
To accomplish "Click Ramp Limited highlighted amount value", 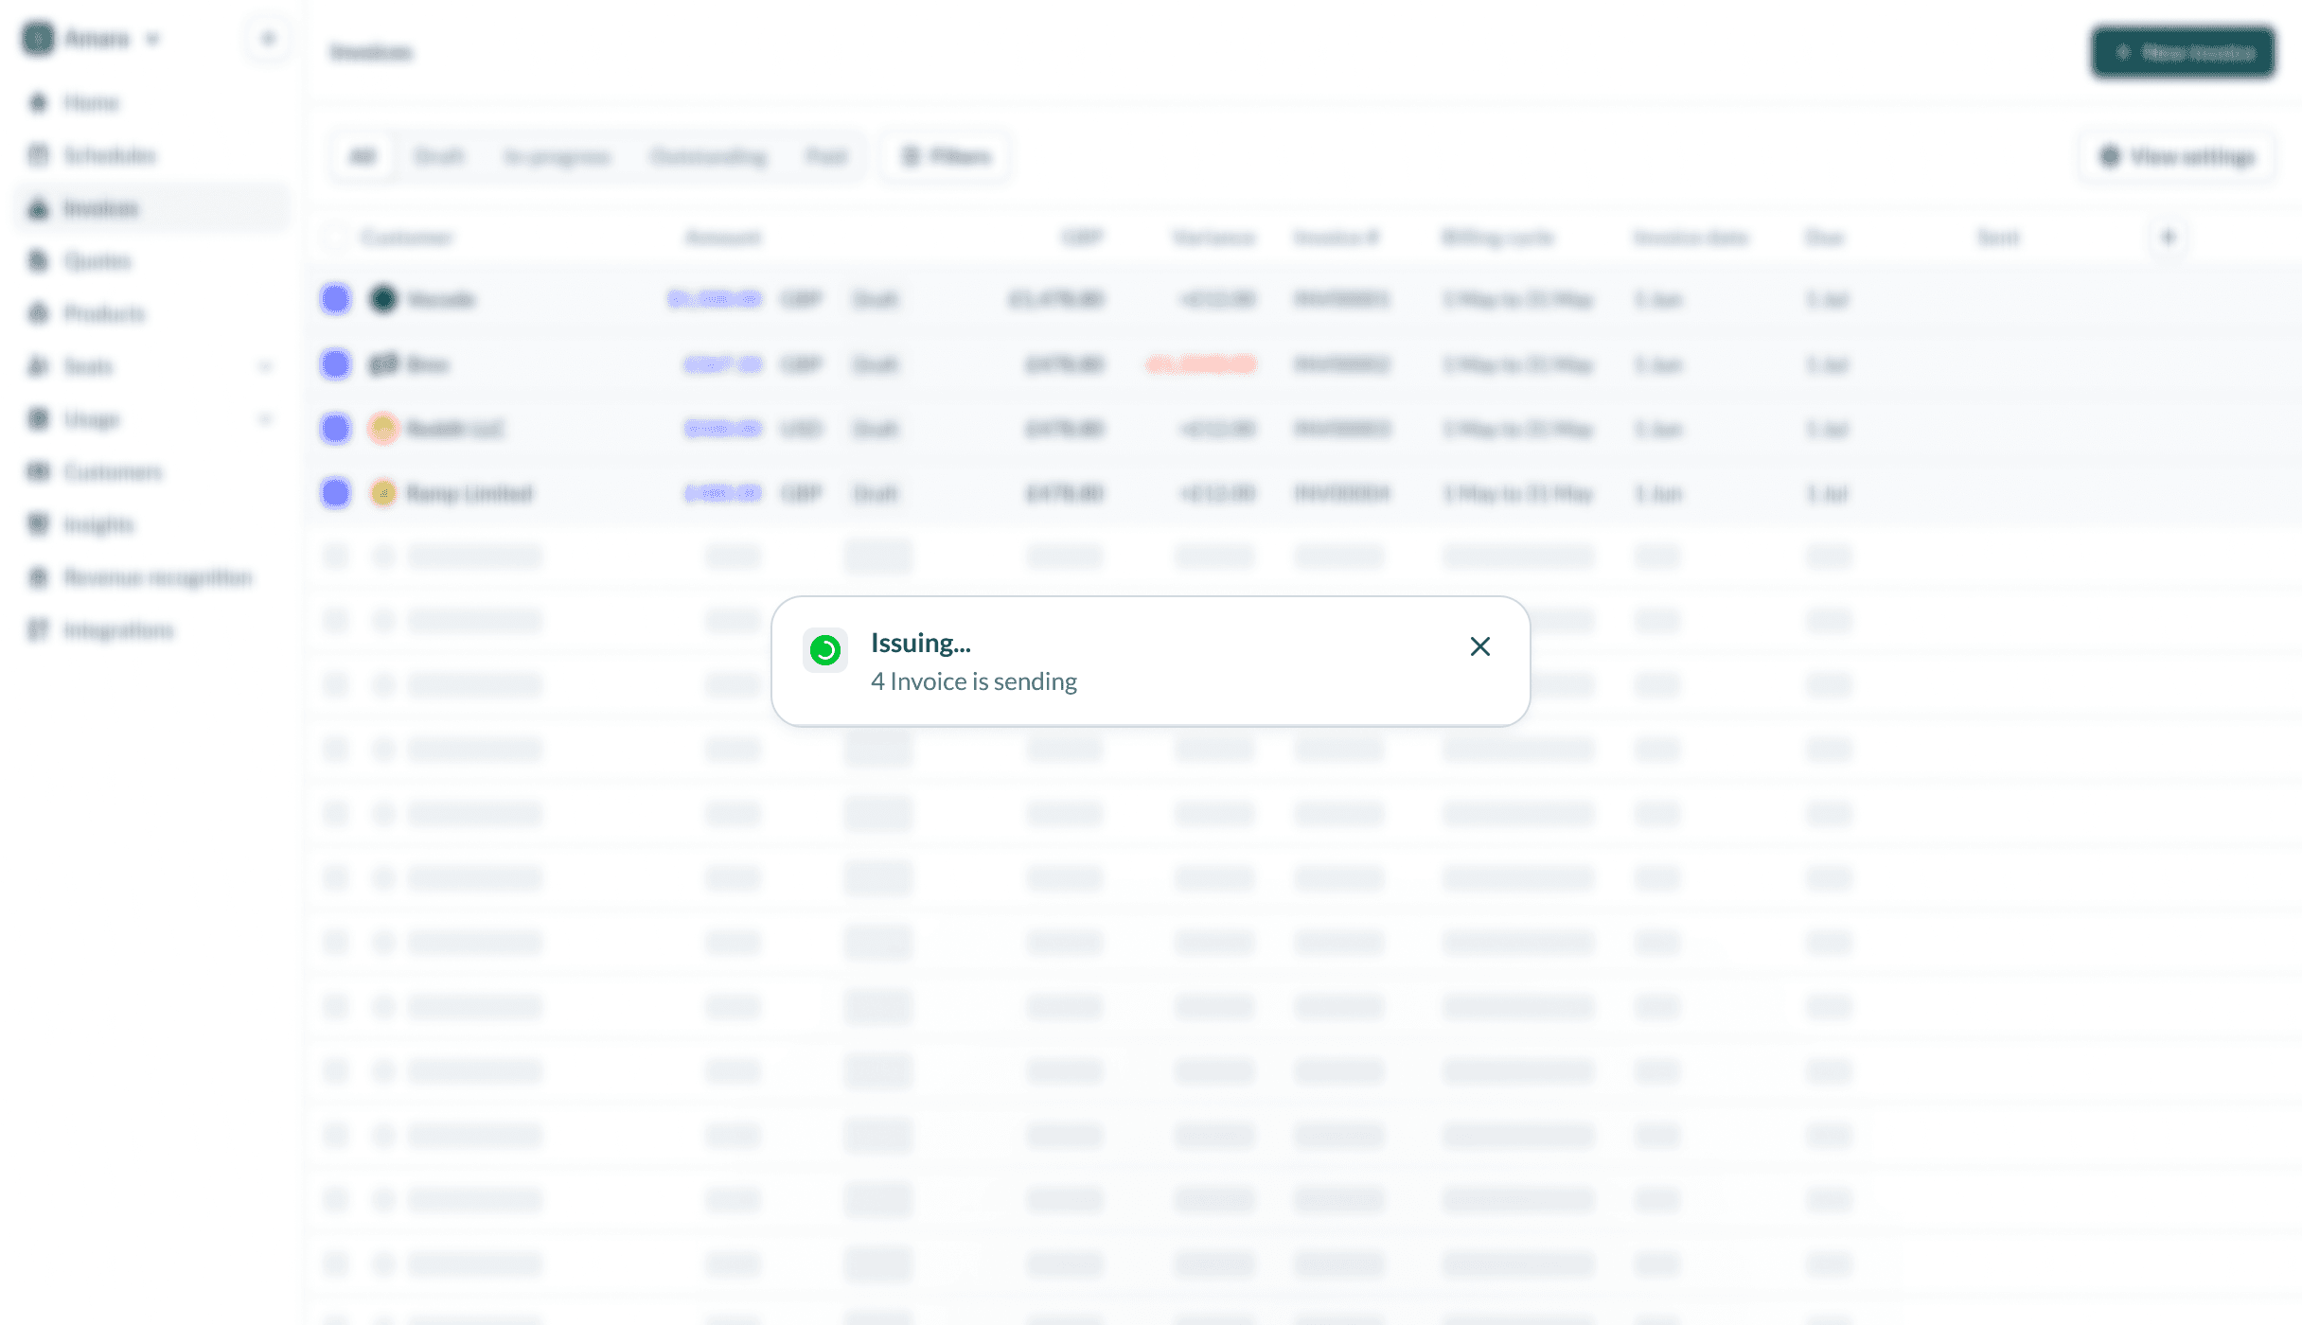I will [x=723, y=493].
